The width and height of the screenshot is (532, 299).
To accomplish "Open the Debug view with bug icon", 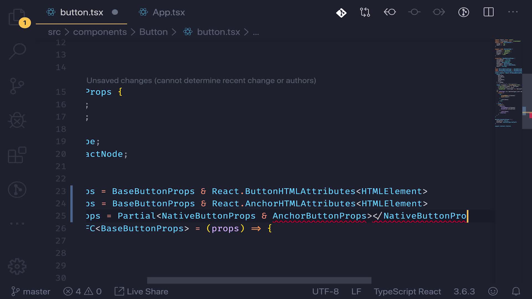I will tap(17, 120).
